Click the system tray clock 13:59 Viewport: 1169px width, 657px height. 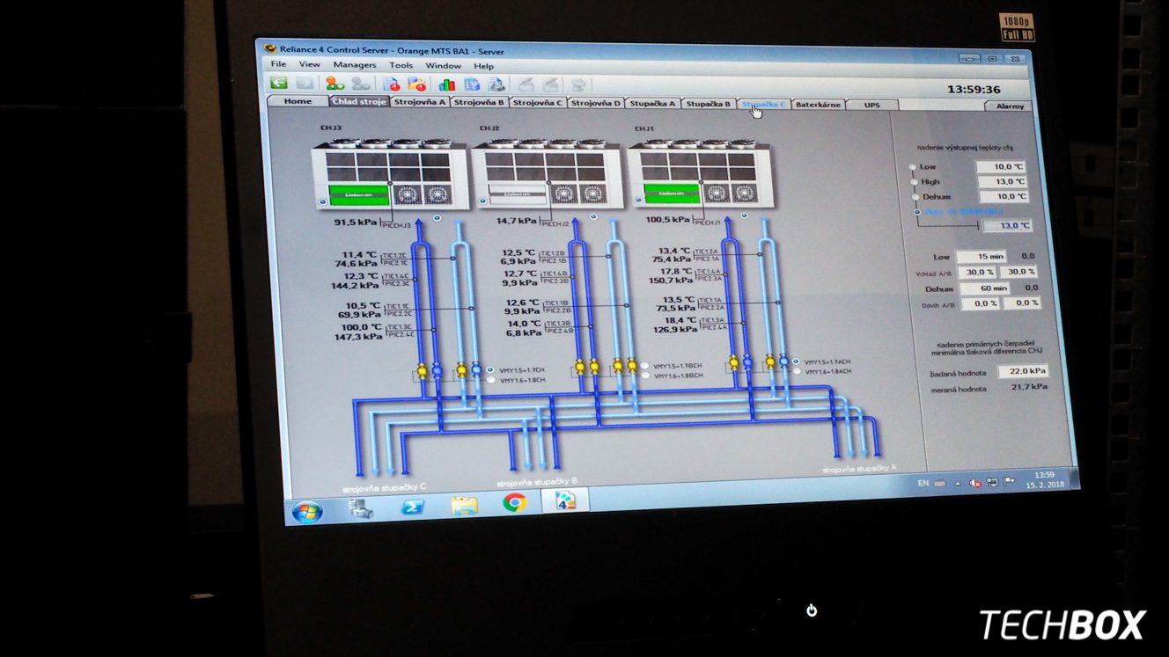1045,474
